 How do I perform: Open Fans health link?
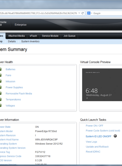point(8,75)
